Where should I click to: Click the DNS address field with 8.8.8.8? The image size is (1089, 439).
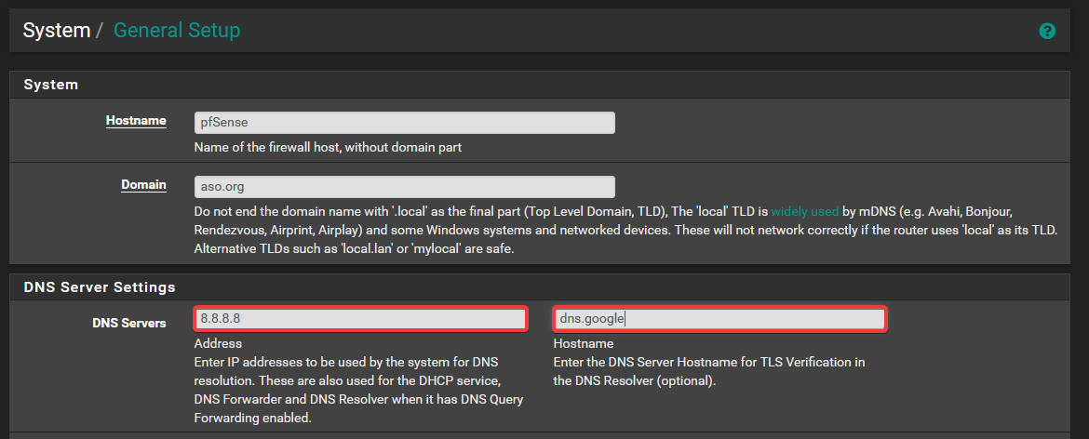[x=361, y=319]
